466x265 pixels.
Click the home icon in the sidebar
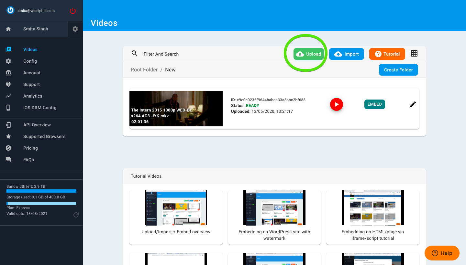tap(8, 29)
